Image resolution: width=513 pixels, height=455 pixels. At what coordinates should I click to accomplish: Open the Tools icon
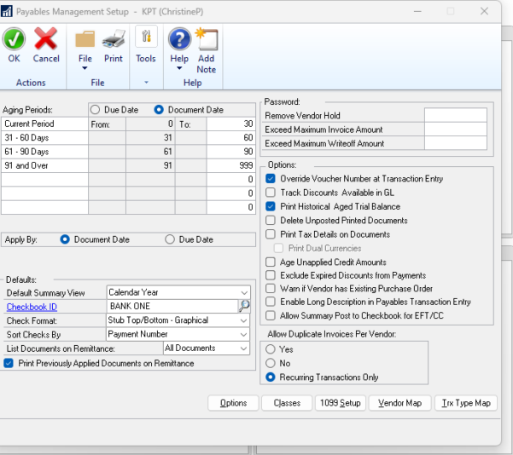[x=146, y=37]
